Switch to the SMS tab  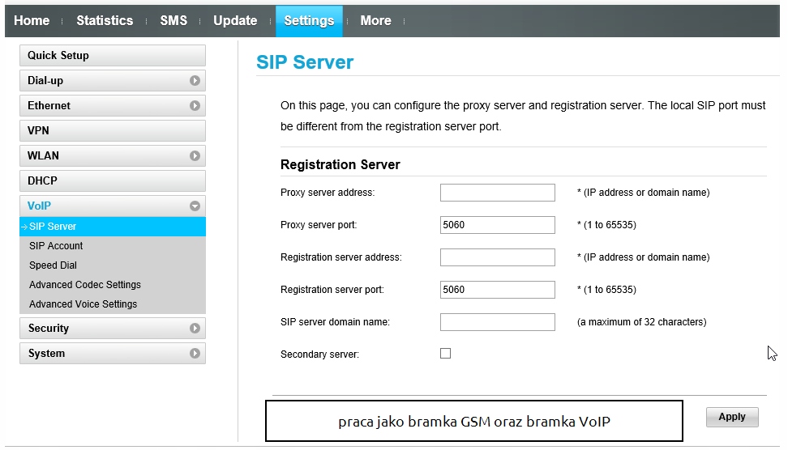173,21
